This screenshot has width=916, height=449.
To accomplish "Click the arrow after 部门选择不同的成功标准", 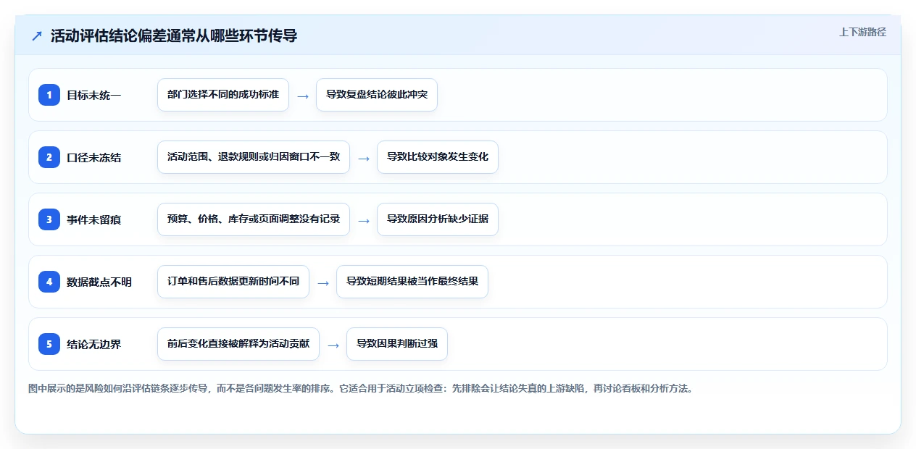I will [303, 96].
